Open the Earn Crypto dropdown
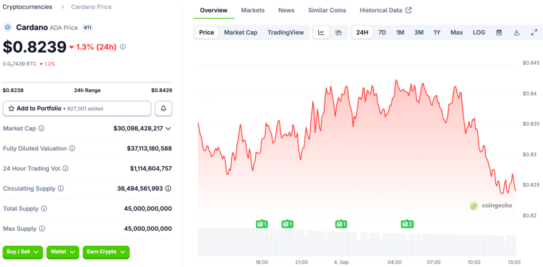The height and width of the screenshot is (267, 543). pyautogui.click(x=106, y=252)
